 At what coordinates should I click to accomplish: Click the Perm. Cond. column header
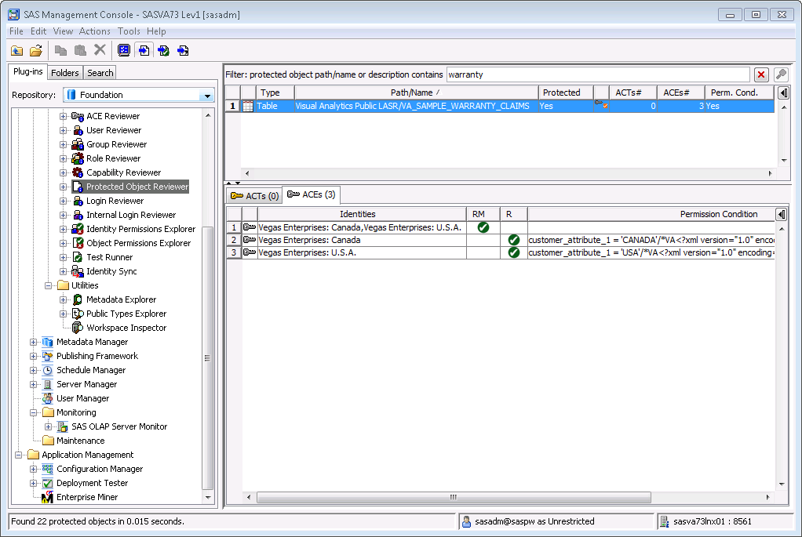click(739, 93)
